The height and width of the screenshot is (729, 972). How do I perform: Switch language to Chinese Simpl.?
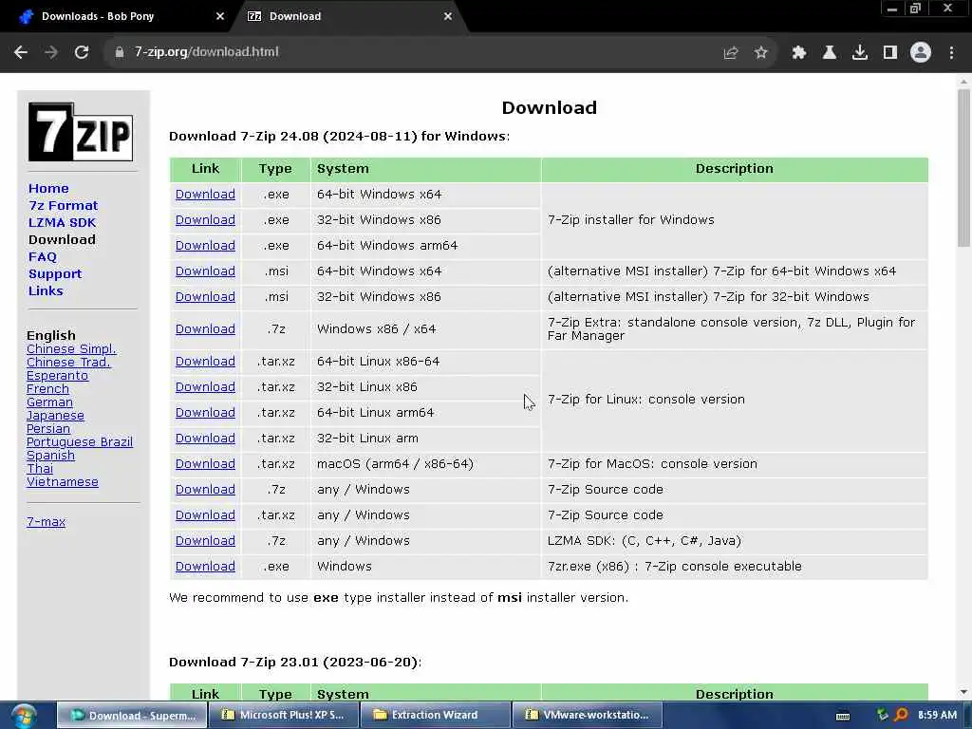point(71,349)
